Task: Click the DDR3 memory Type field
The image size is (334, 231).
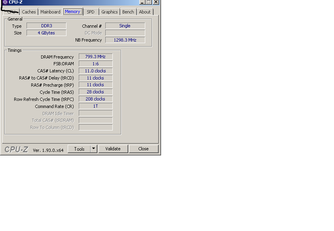Action: tap(46, 26)
